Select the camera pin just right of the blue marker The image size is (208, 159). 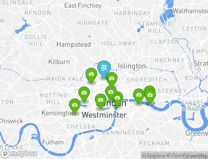coord(112,78)
